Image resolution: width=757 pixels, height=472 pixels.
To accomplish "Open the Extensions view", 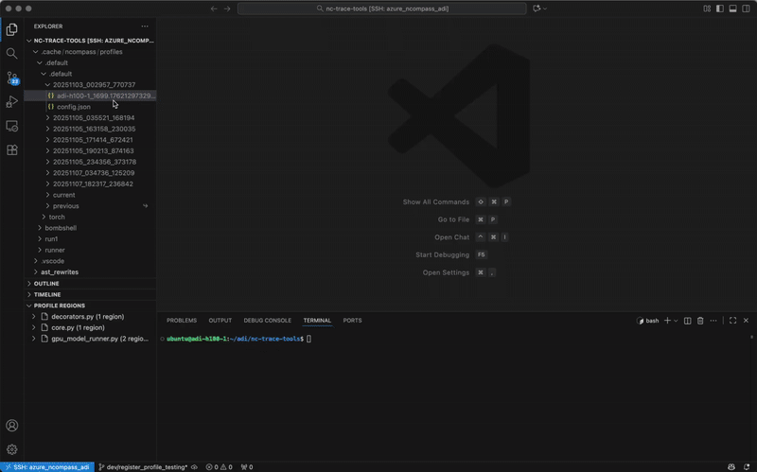I will point(11,150).
